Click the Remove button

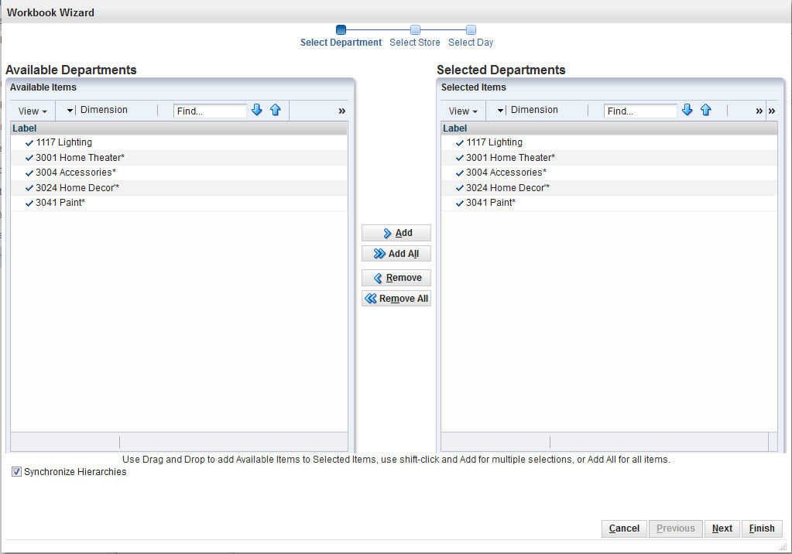click(396, 278)
